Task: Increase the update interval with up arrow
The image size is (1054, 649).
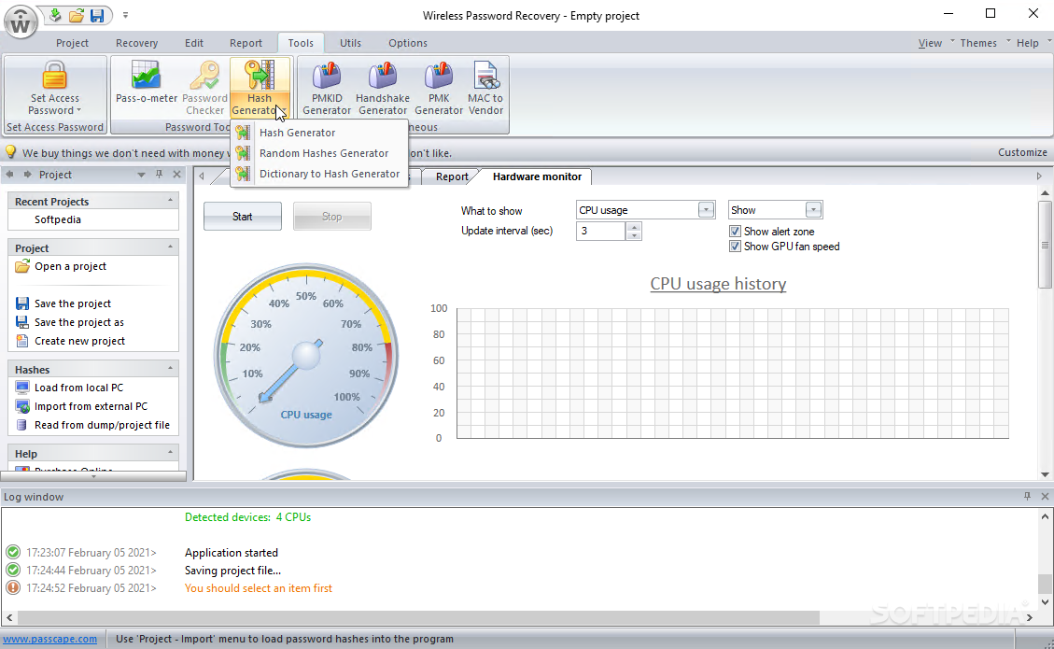Action: pyautogui.click(x=634, y=227)
